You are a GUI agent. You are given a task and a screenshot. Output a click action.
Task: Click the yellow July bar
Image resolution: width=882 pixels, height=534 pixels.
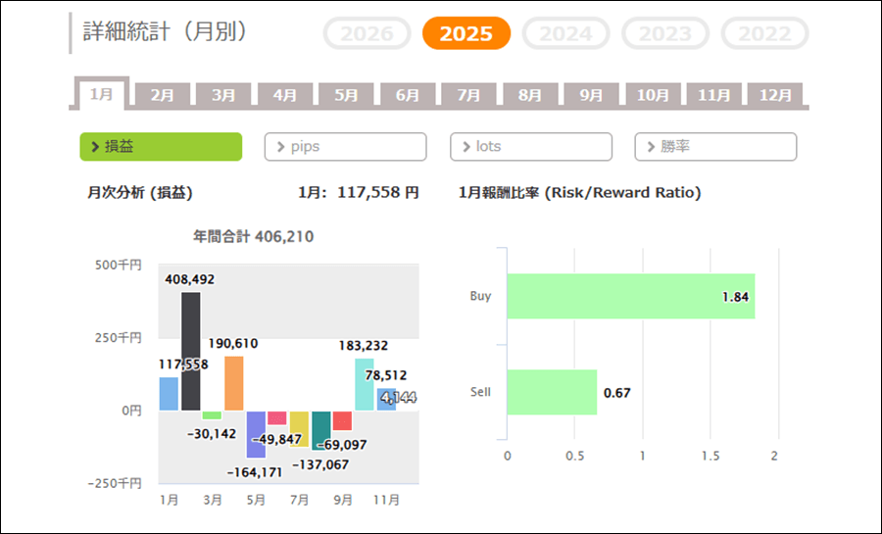[299, 429]
